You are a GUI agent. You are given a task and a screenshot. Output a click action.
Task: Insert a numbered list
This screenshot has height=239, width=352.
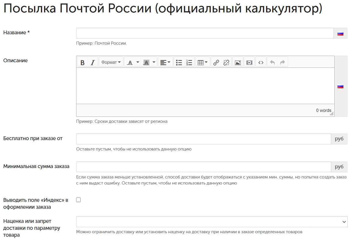[x=189, y=62]
